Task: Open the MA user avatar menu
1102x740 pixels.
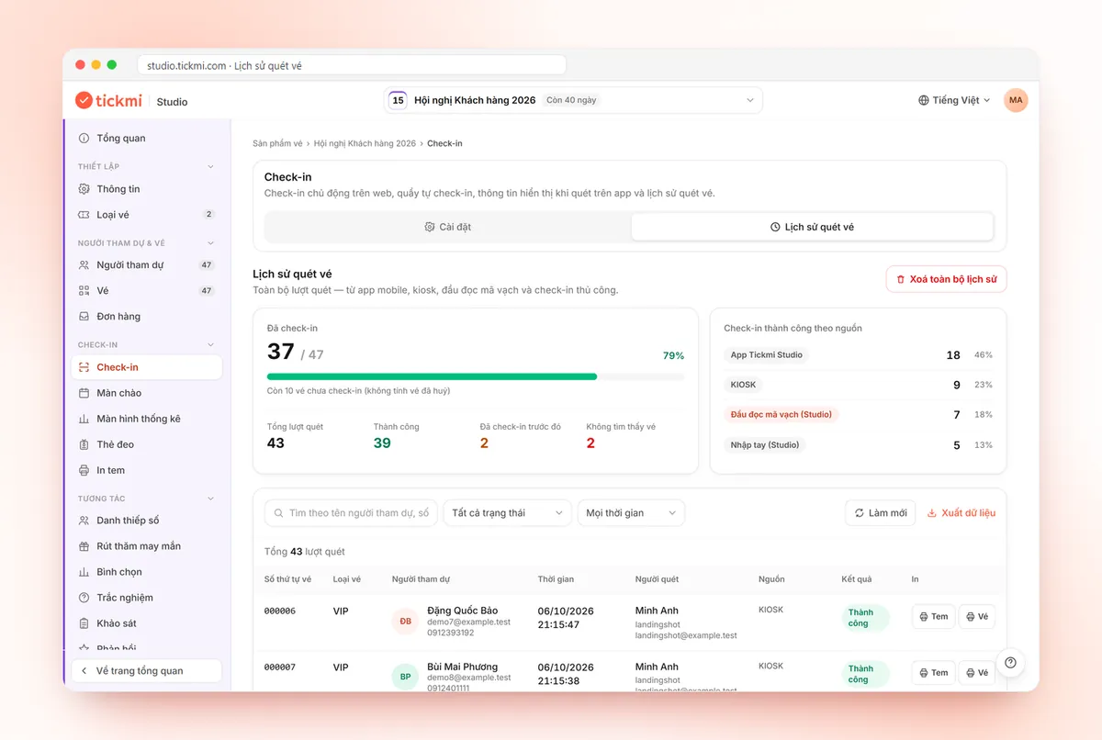Action: click(1016, 100)
